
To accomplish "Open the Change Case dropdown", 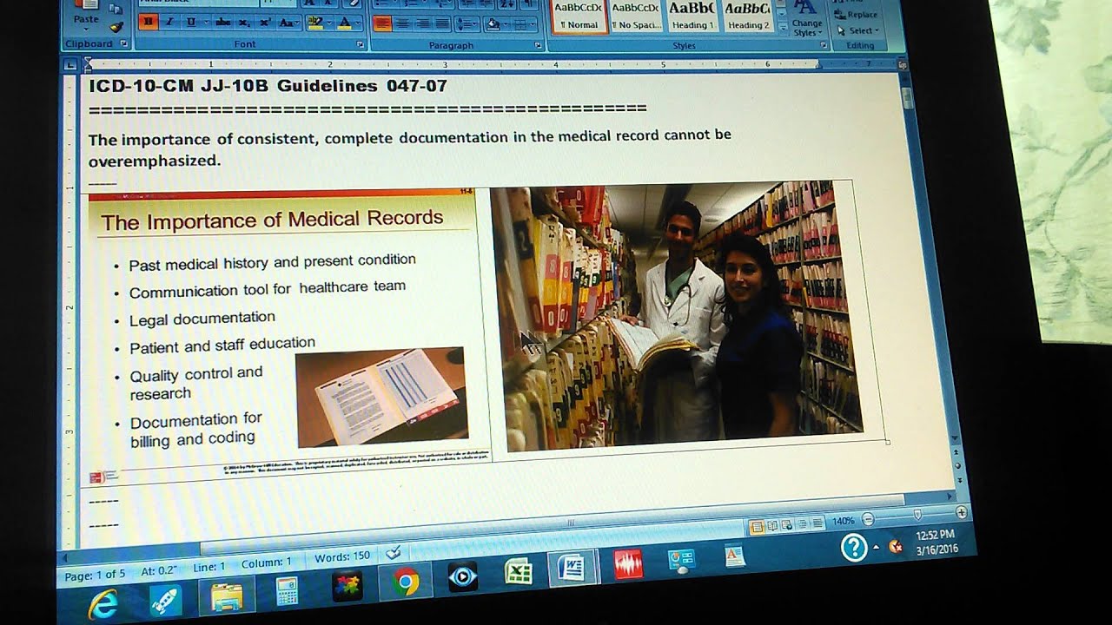I will (x=287, y=23).
